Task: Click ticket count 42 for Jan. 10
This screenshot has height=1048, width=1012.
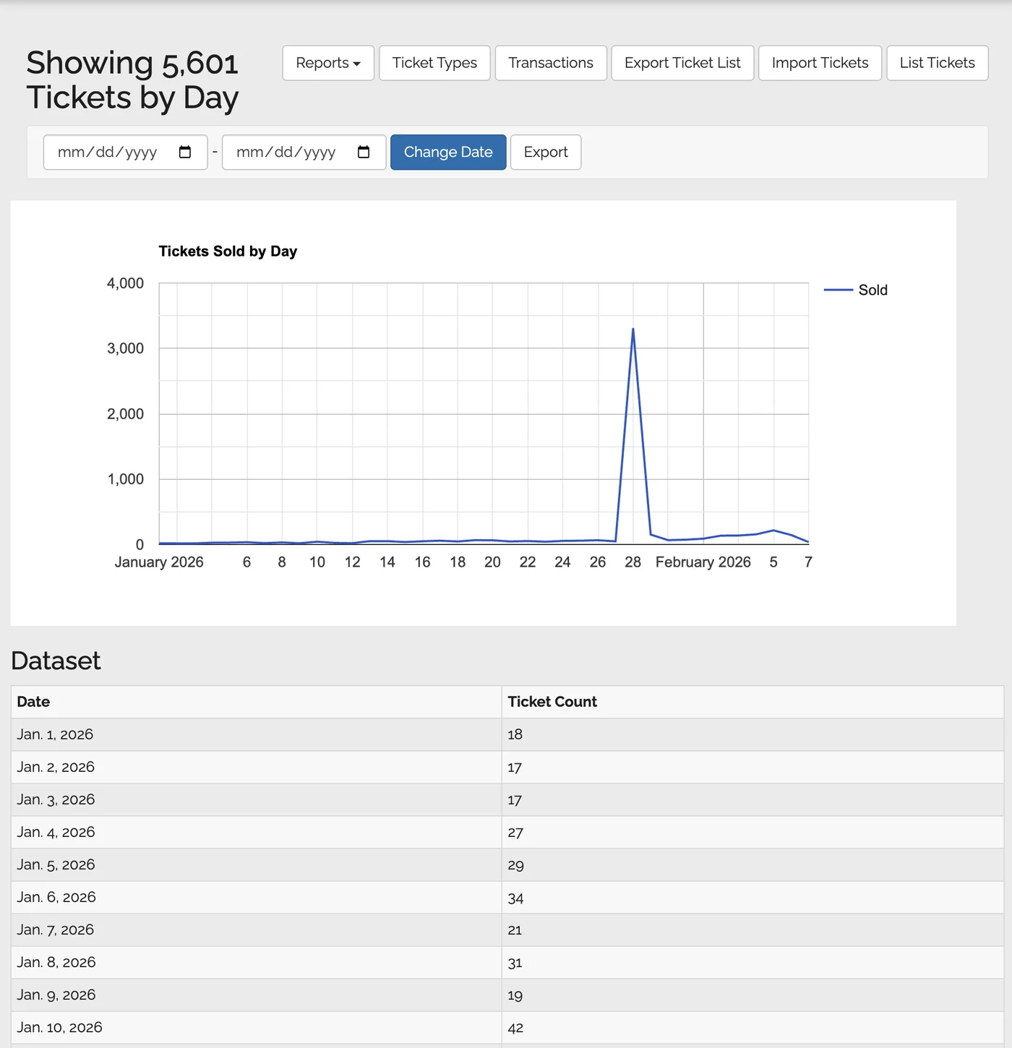Action: tap(752, 1027)
